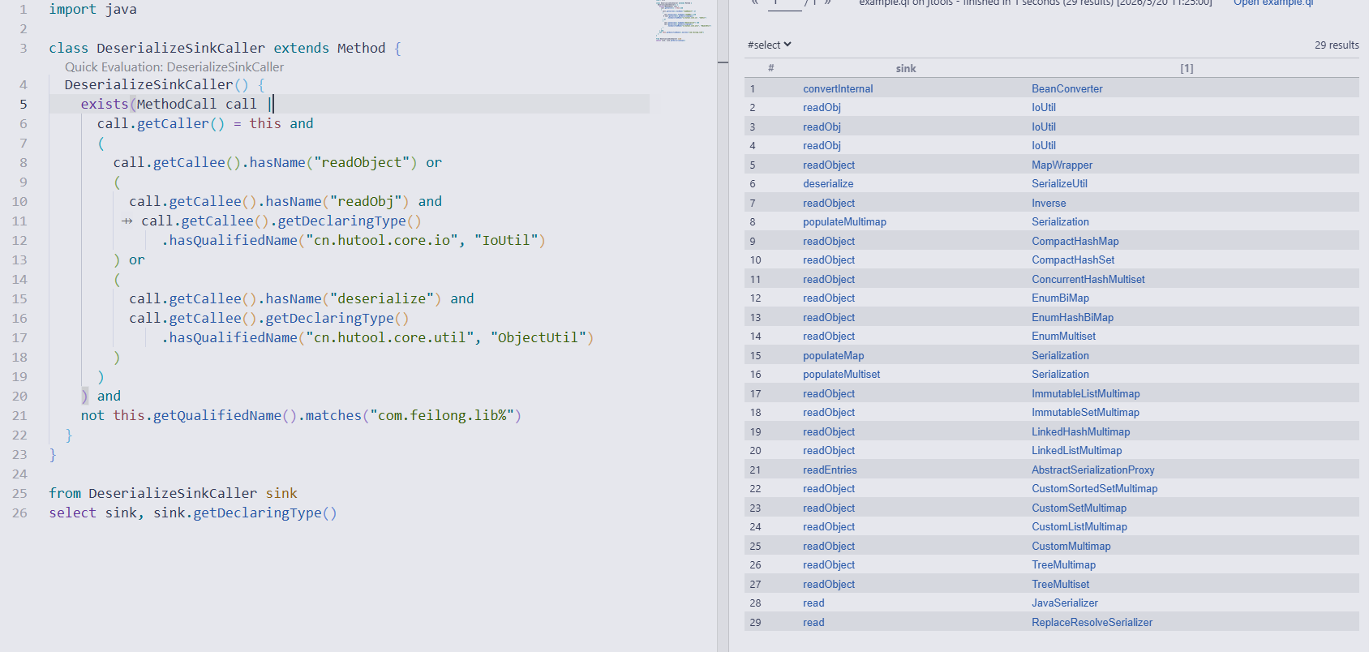Jump to populateMultimap sink in row 8
Screen dimensions: 1369x652
(x=844, y=222)
